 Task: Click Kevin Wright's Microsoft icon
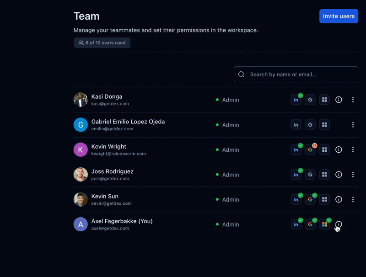pyautogui.click(x=324, y=149)
